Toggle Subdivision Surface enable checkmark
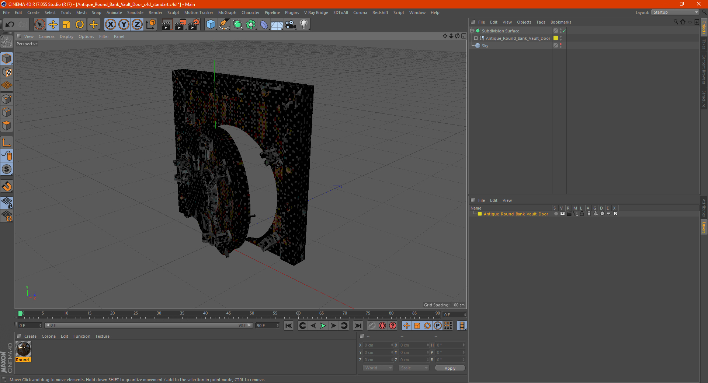 pos(564,31)
